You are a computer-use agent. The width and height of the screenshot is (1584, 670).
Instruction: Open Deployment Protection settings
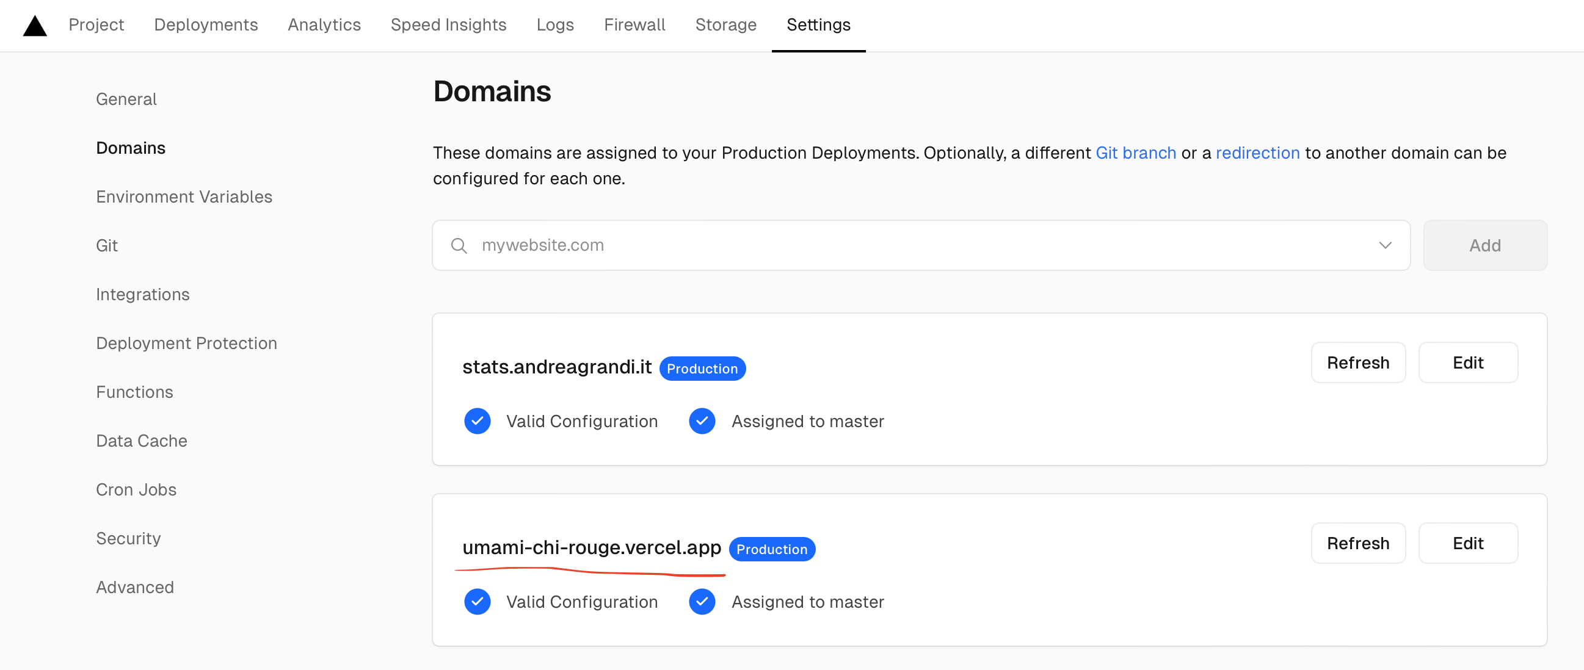(186, 343)
